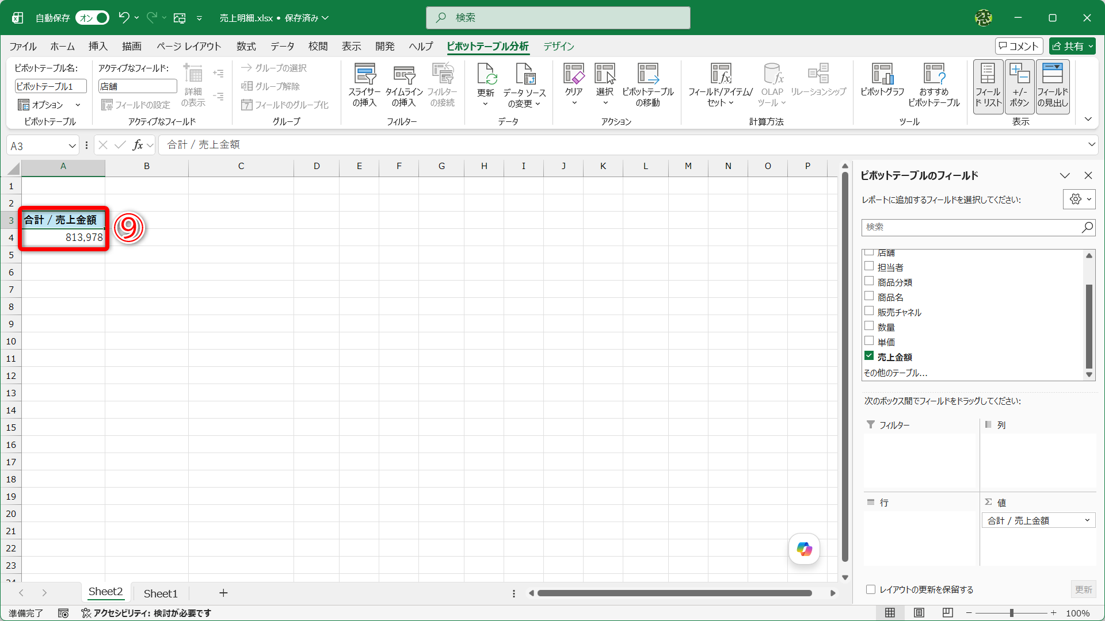
Task: Switch to Page Break Preview
Action: [x=948, y=613]
